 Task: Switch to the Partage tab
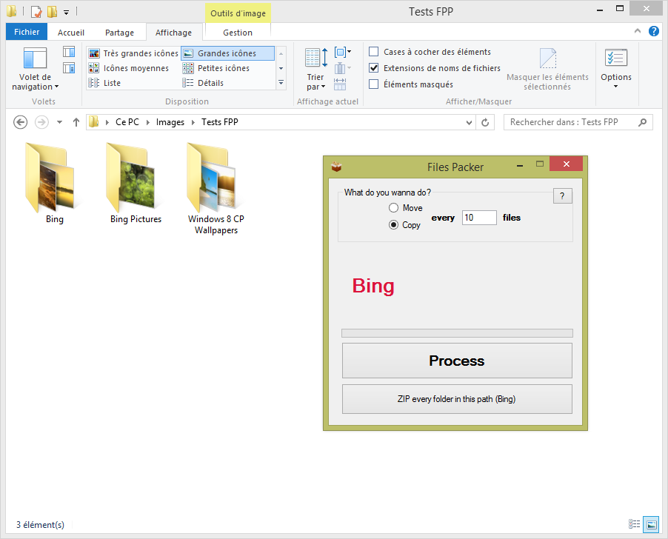[119, 33]
